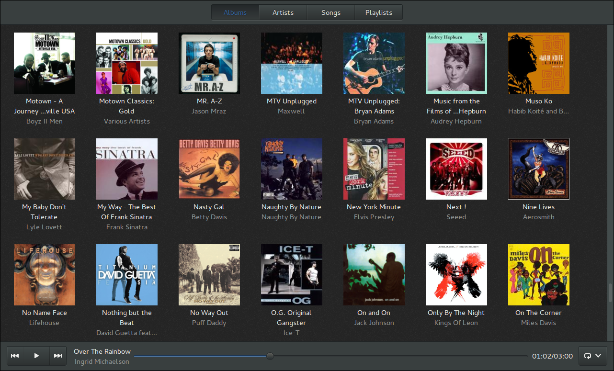614x371 pixels.
Task: Switch to the Songs tab
Action: 331,12
